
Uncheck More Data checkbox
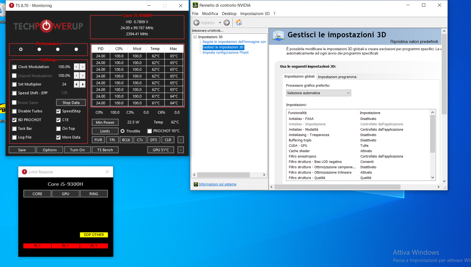58,137
